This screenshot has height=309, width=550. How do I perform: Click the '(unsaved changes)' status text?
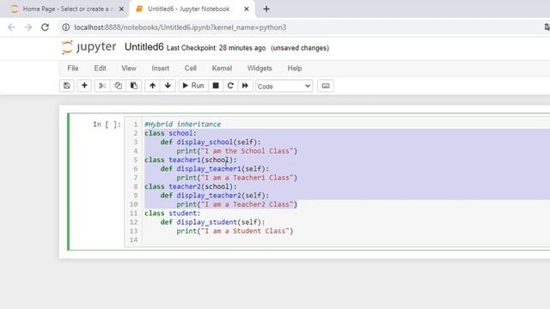coord(300,48)
